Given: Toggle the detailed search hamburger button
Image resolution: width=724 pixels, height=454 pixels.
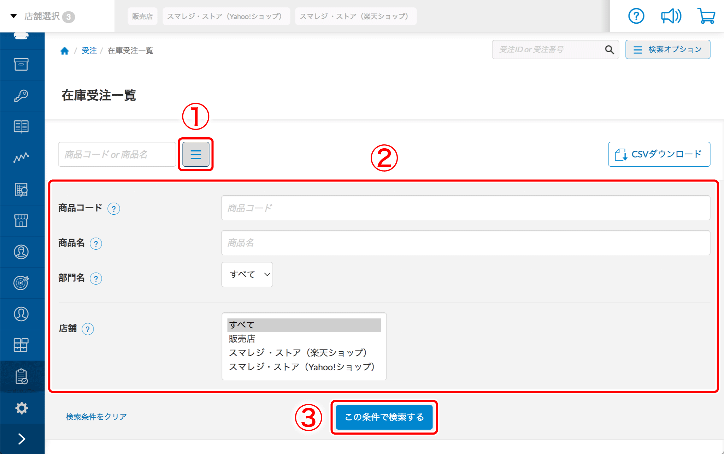Looking at the screenshot, I should [196, 154].
